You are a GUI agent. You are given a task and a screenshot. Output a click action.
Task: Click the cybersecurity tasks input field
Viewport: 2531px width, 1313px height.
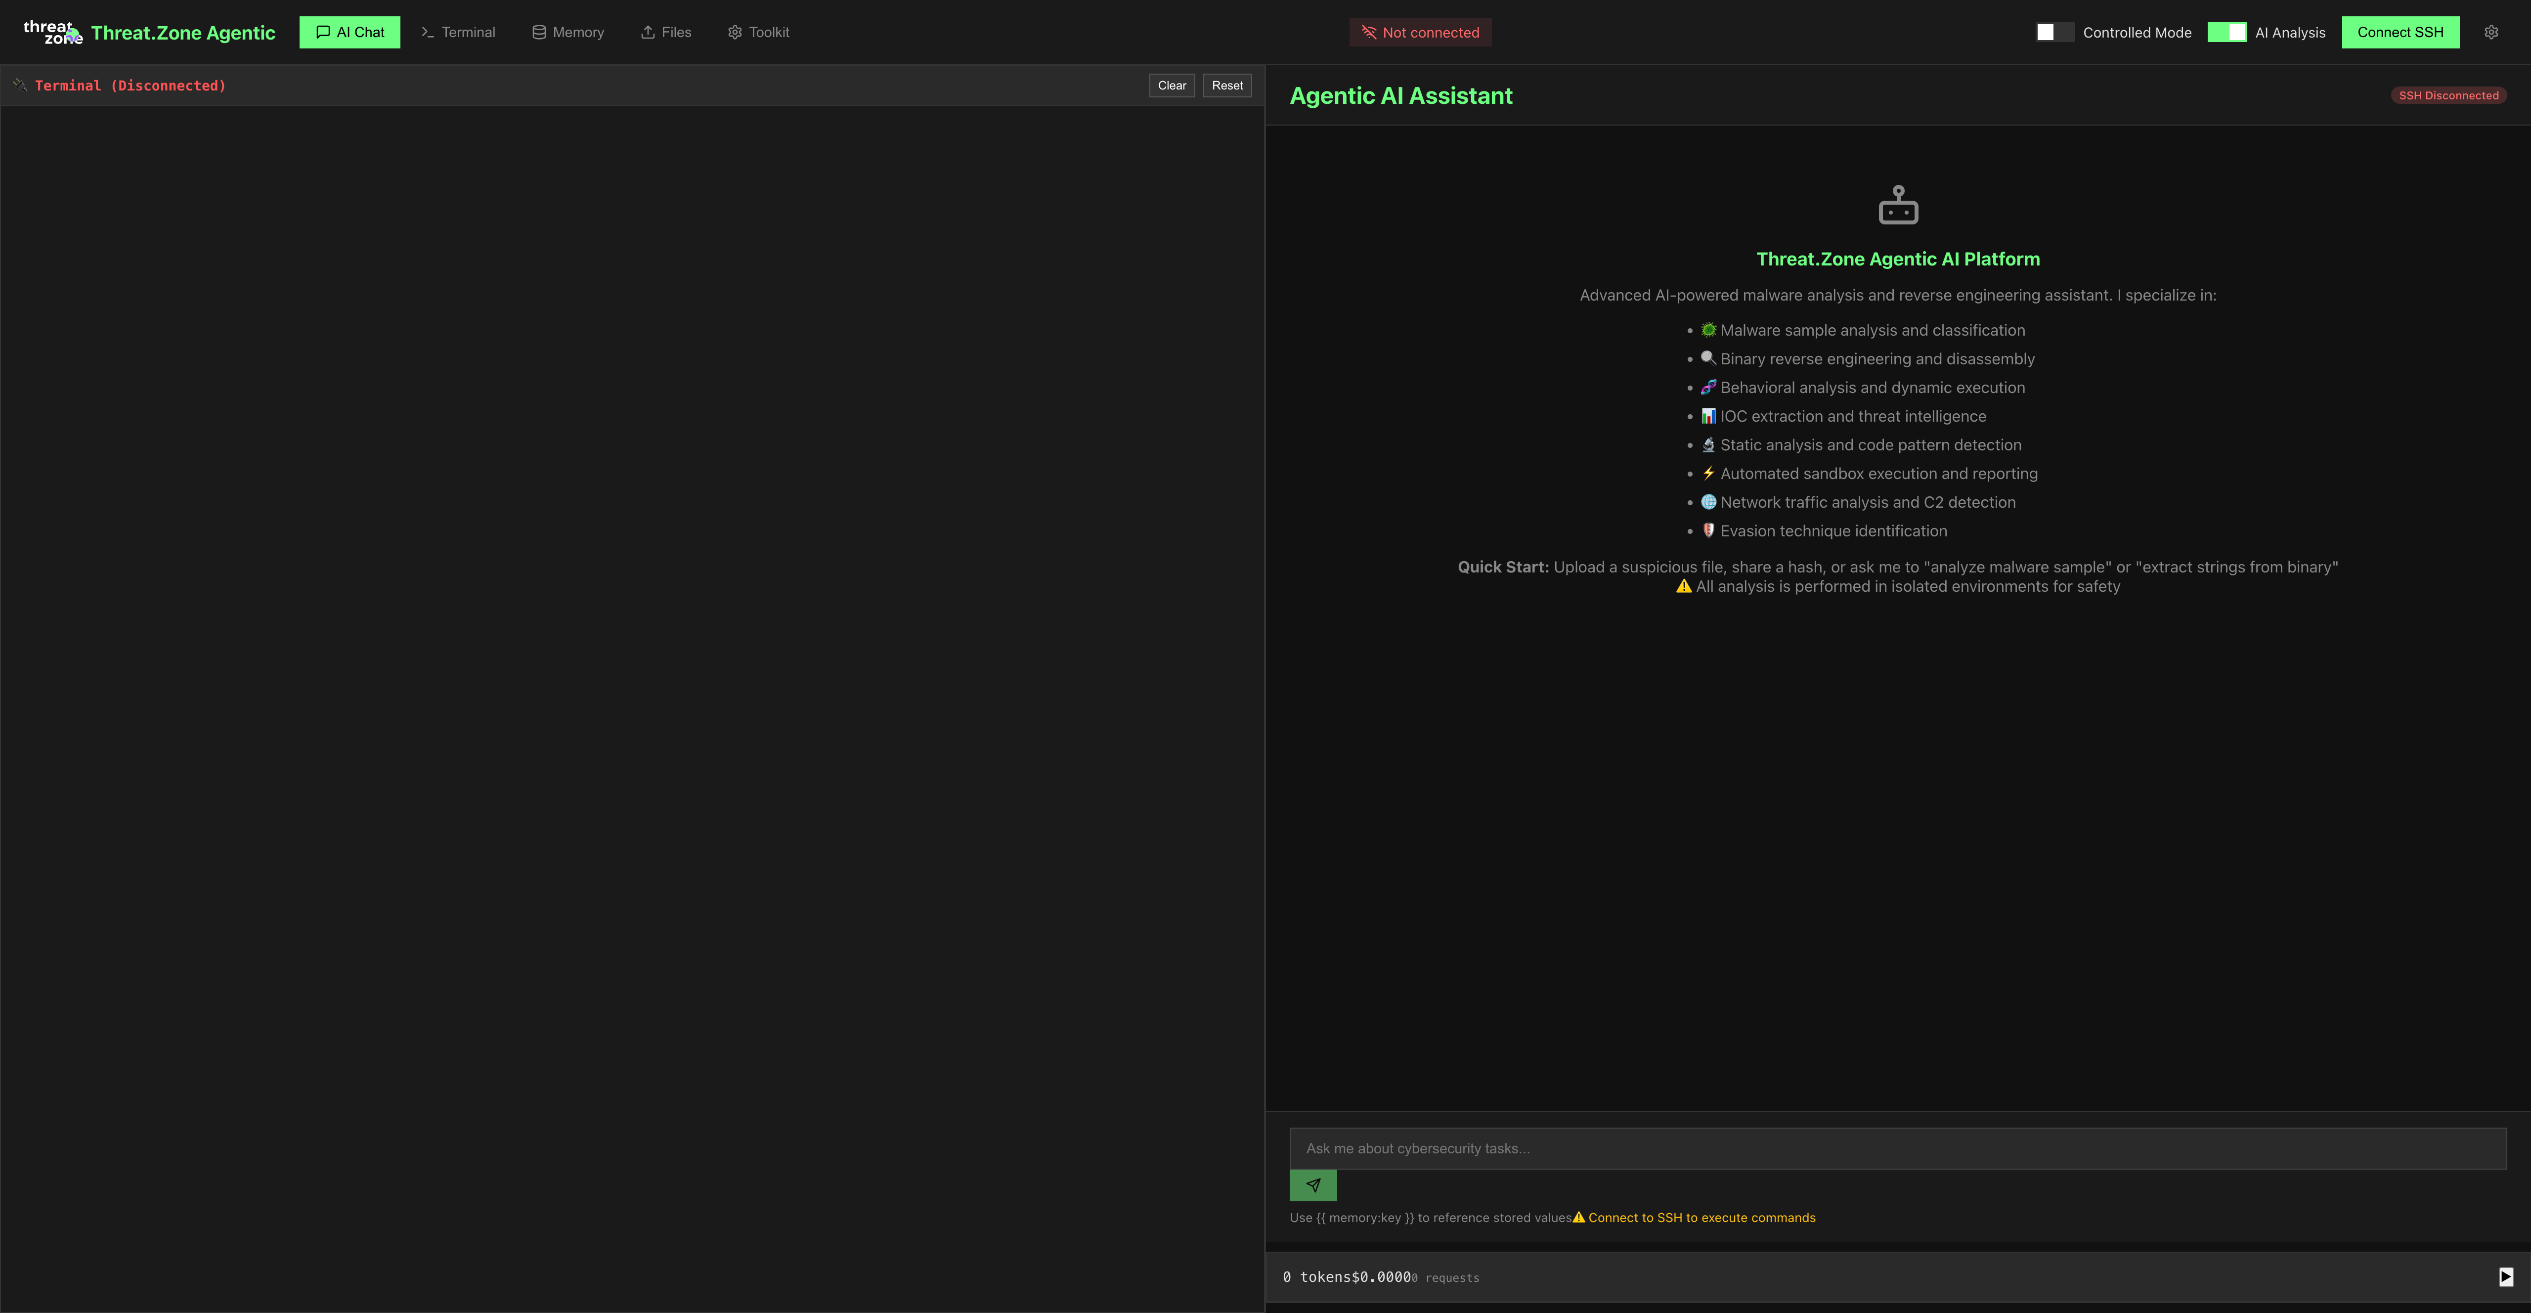pos(1896,1148)
